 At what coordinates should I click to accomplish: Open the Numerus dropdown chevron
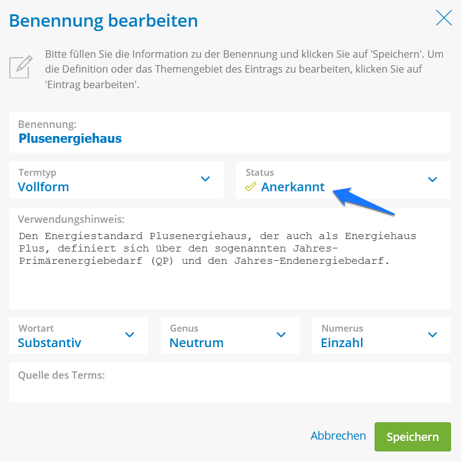(432, 335)
